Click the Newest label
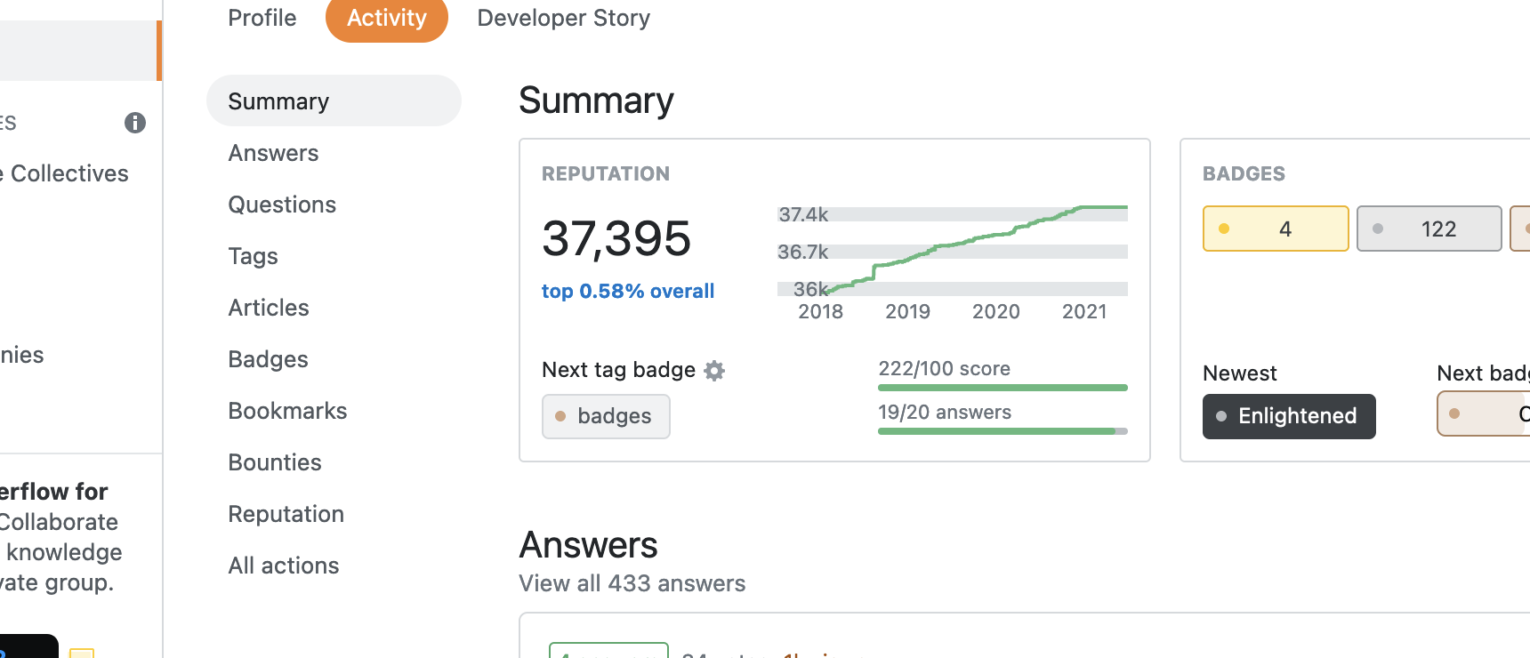 [1239, 373]
